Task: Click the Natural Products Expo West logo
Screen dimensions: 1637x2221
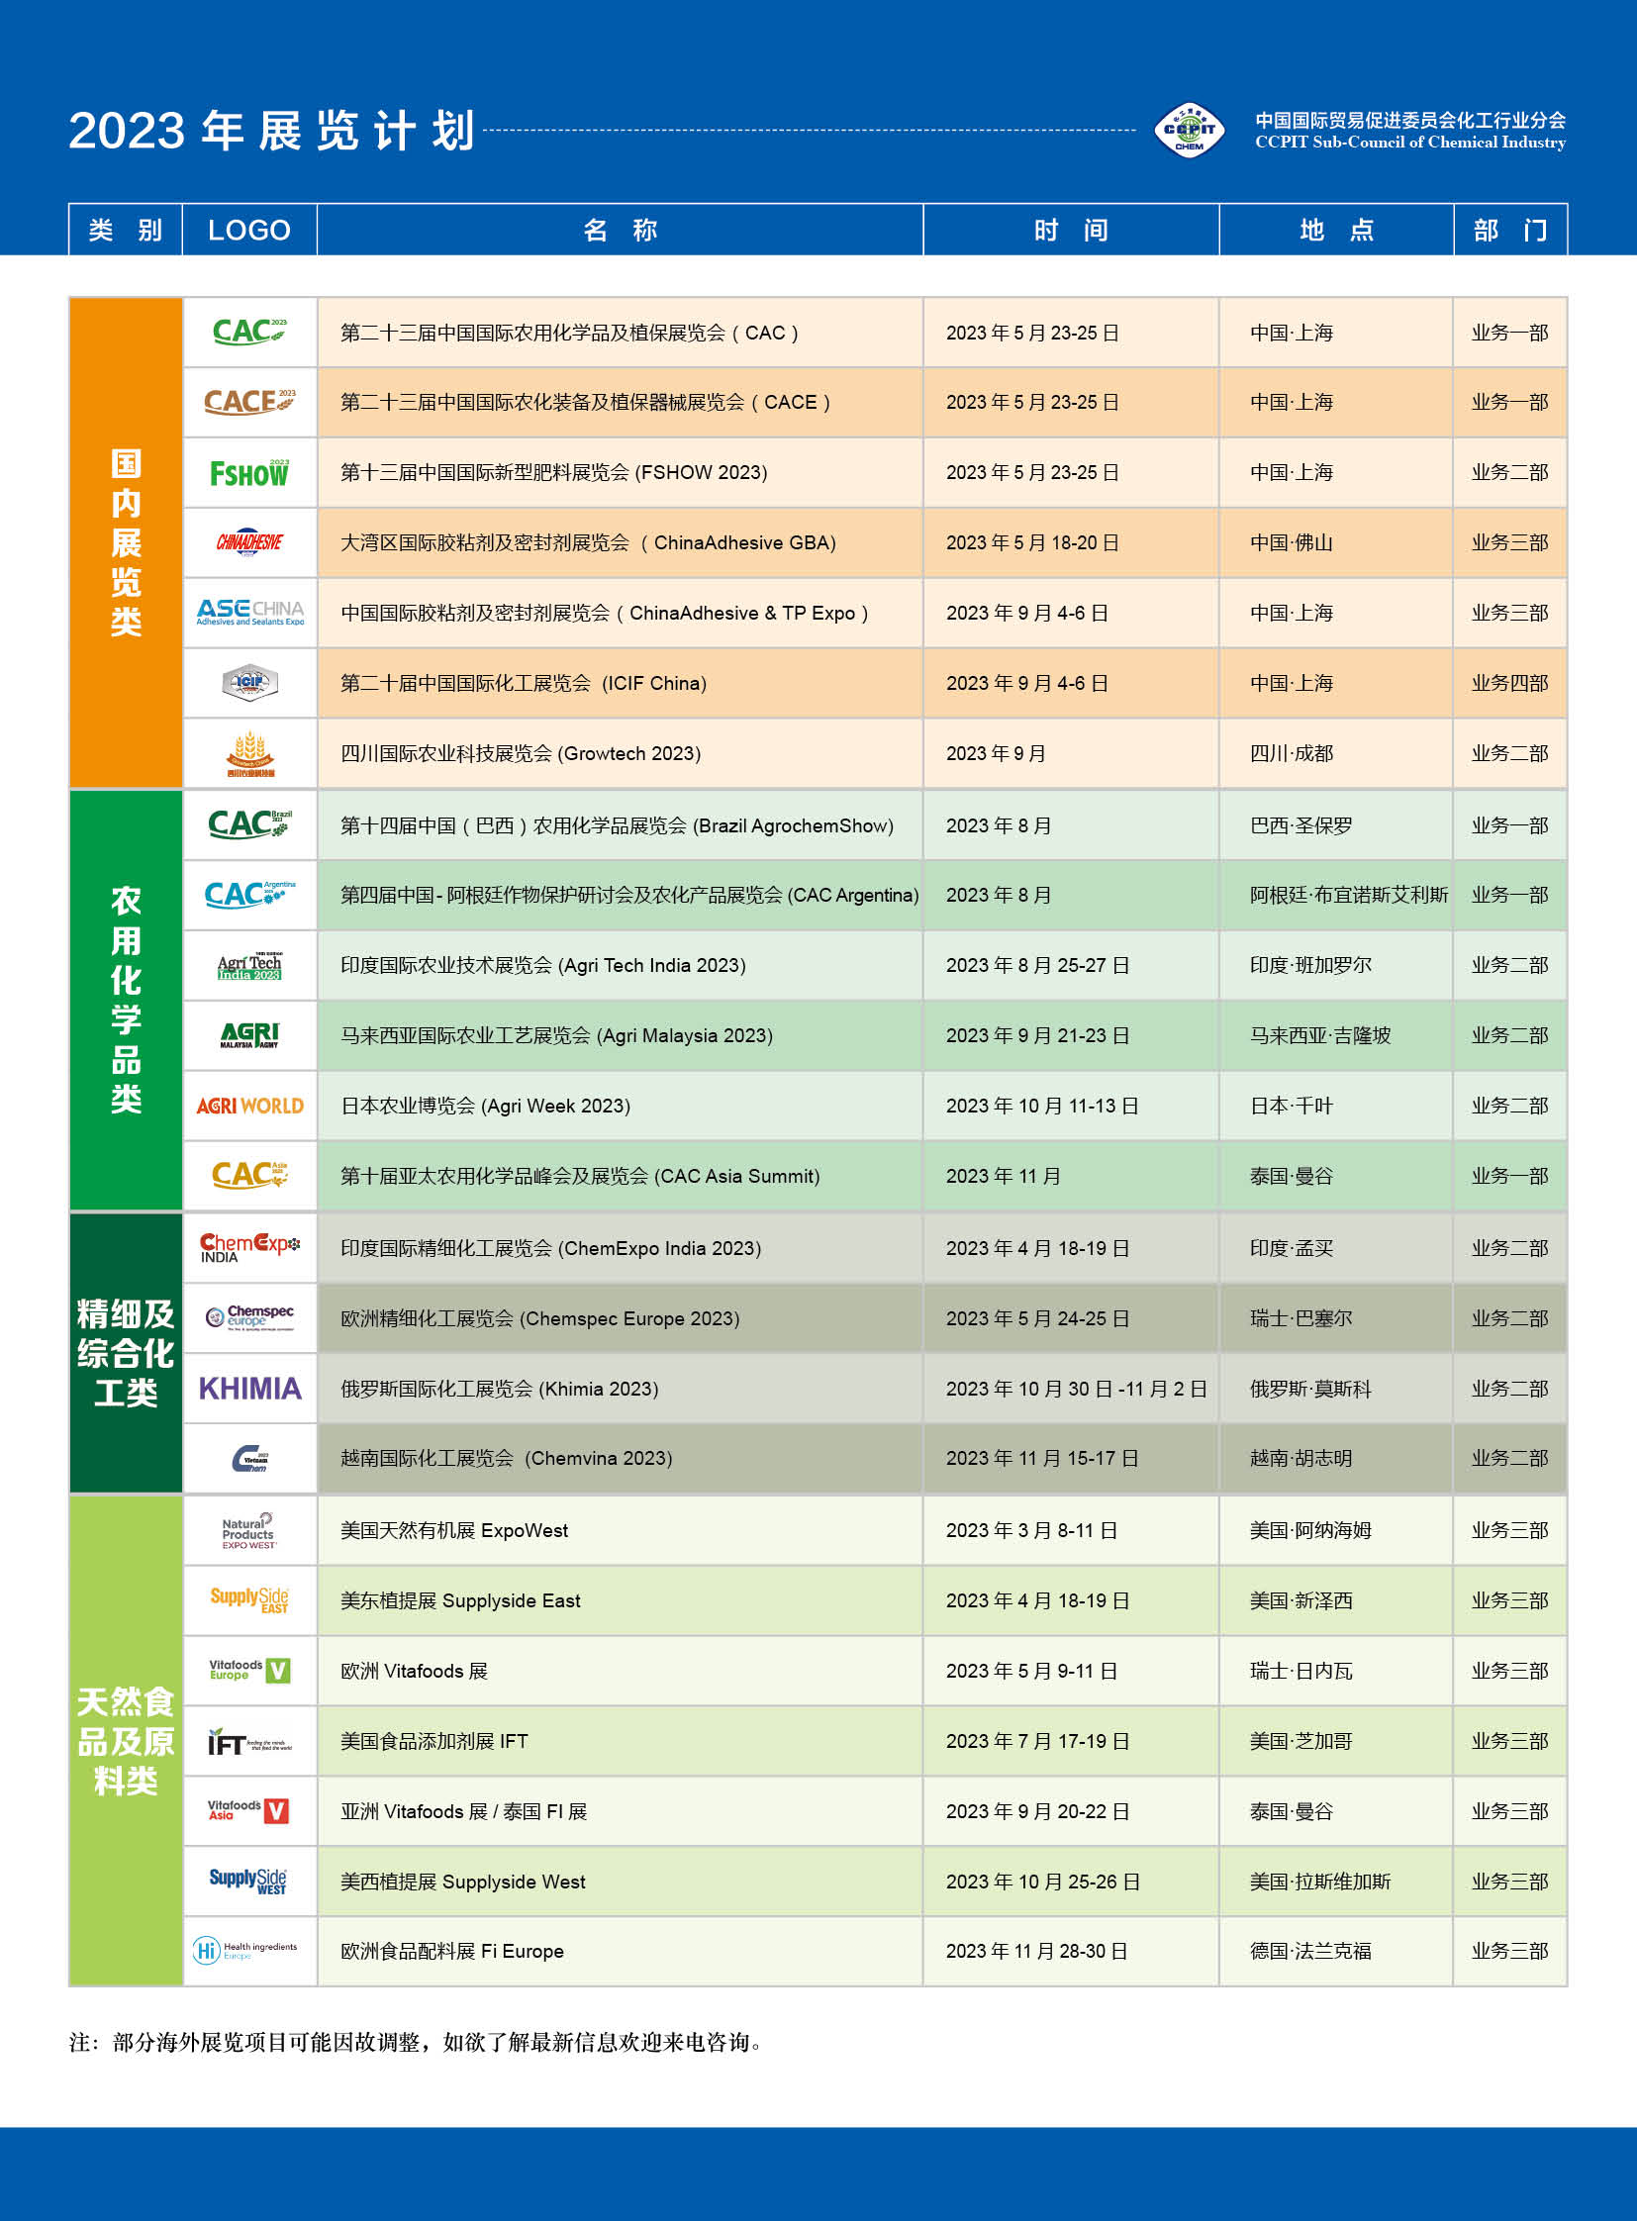Action: [x=249, y=1530]
